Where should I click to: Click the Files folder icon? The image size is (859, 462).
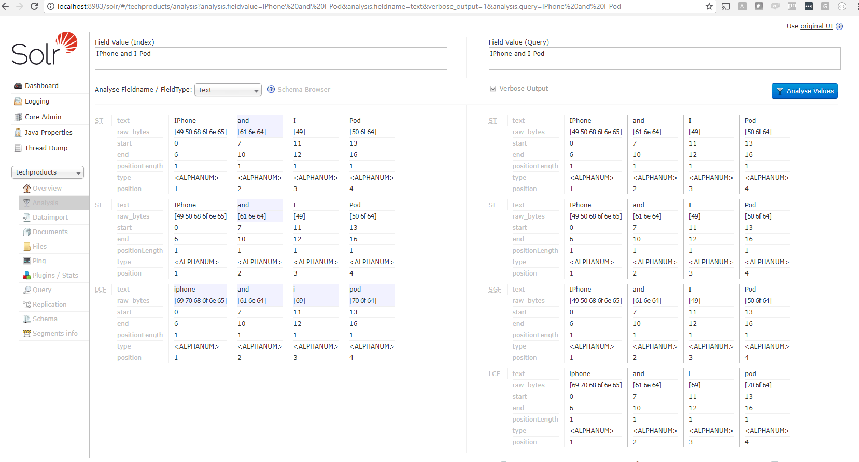pyautogui.click(x=27, y=247)
